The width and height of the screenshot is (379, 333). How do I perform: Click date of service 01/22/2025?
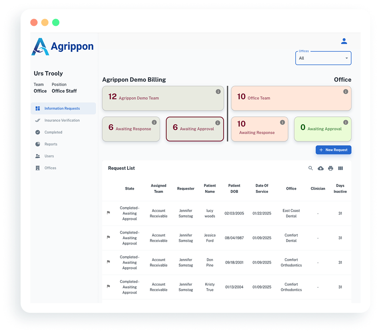[262, 213]
